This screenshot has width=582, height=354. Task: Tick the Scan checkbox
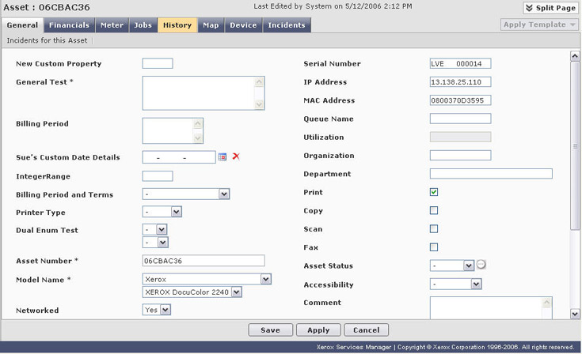[x=434, y=228]
